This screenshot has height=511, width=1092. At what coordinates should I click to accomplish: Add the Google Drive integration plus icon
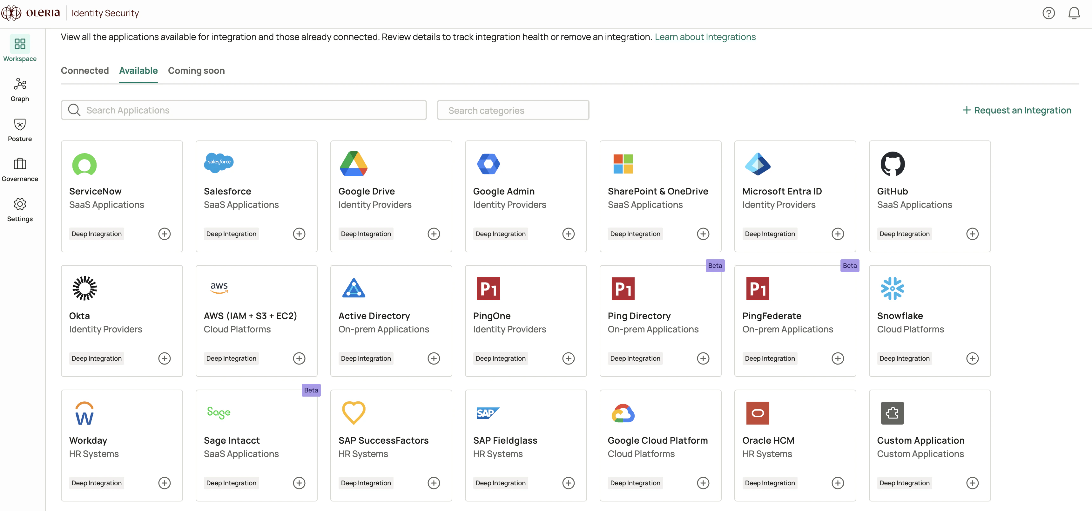point(434,234)
